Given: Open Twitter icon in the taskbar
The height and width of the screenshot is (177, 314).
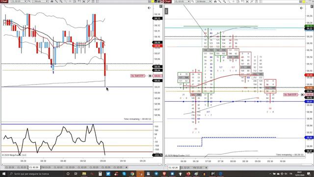Looking at the screenshot, I should pyautogui.click(x=108, y=174).
